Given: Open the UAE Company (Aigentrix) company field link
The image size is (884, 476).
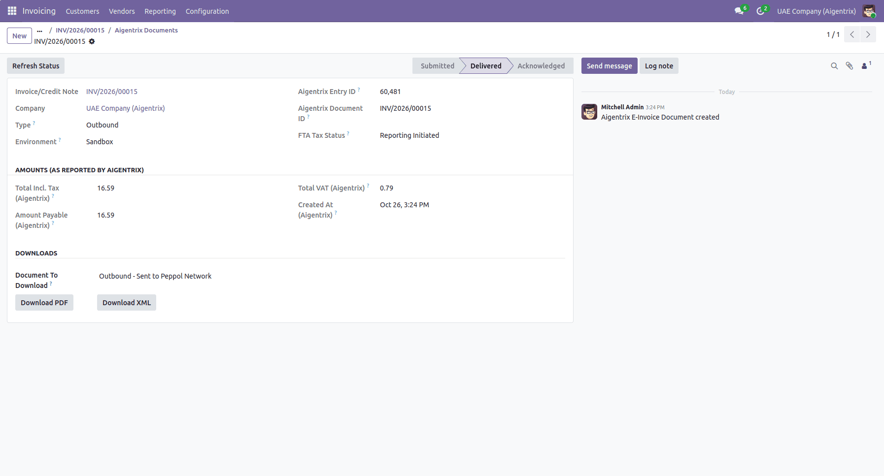Looking at the screenshot, I should point(126,108).
